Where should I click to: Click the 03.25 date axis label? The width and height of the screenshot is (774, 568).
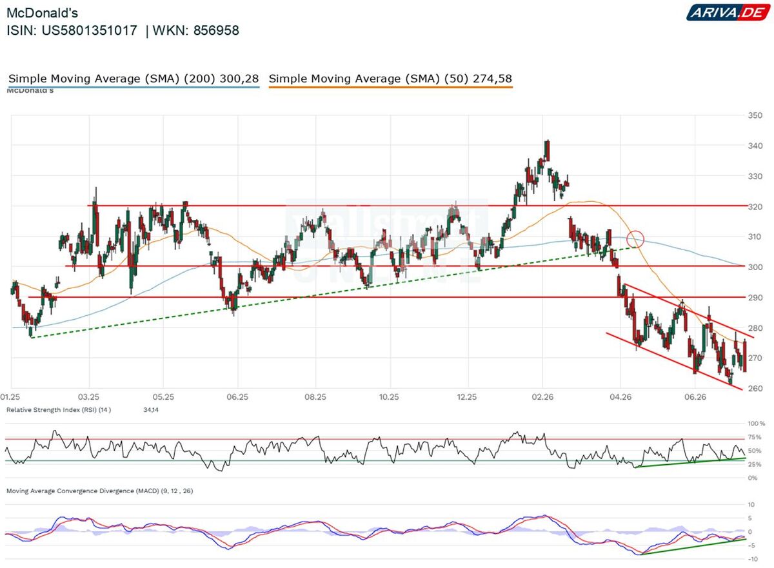click(x=88, y=398)
